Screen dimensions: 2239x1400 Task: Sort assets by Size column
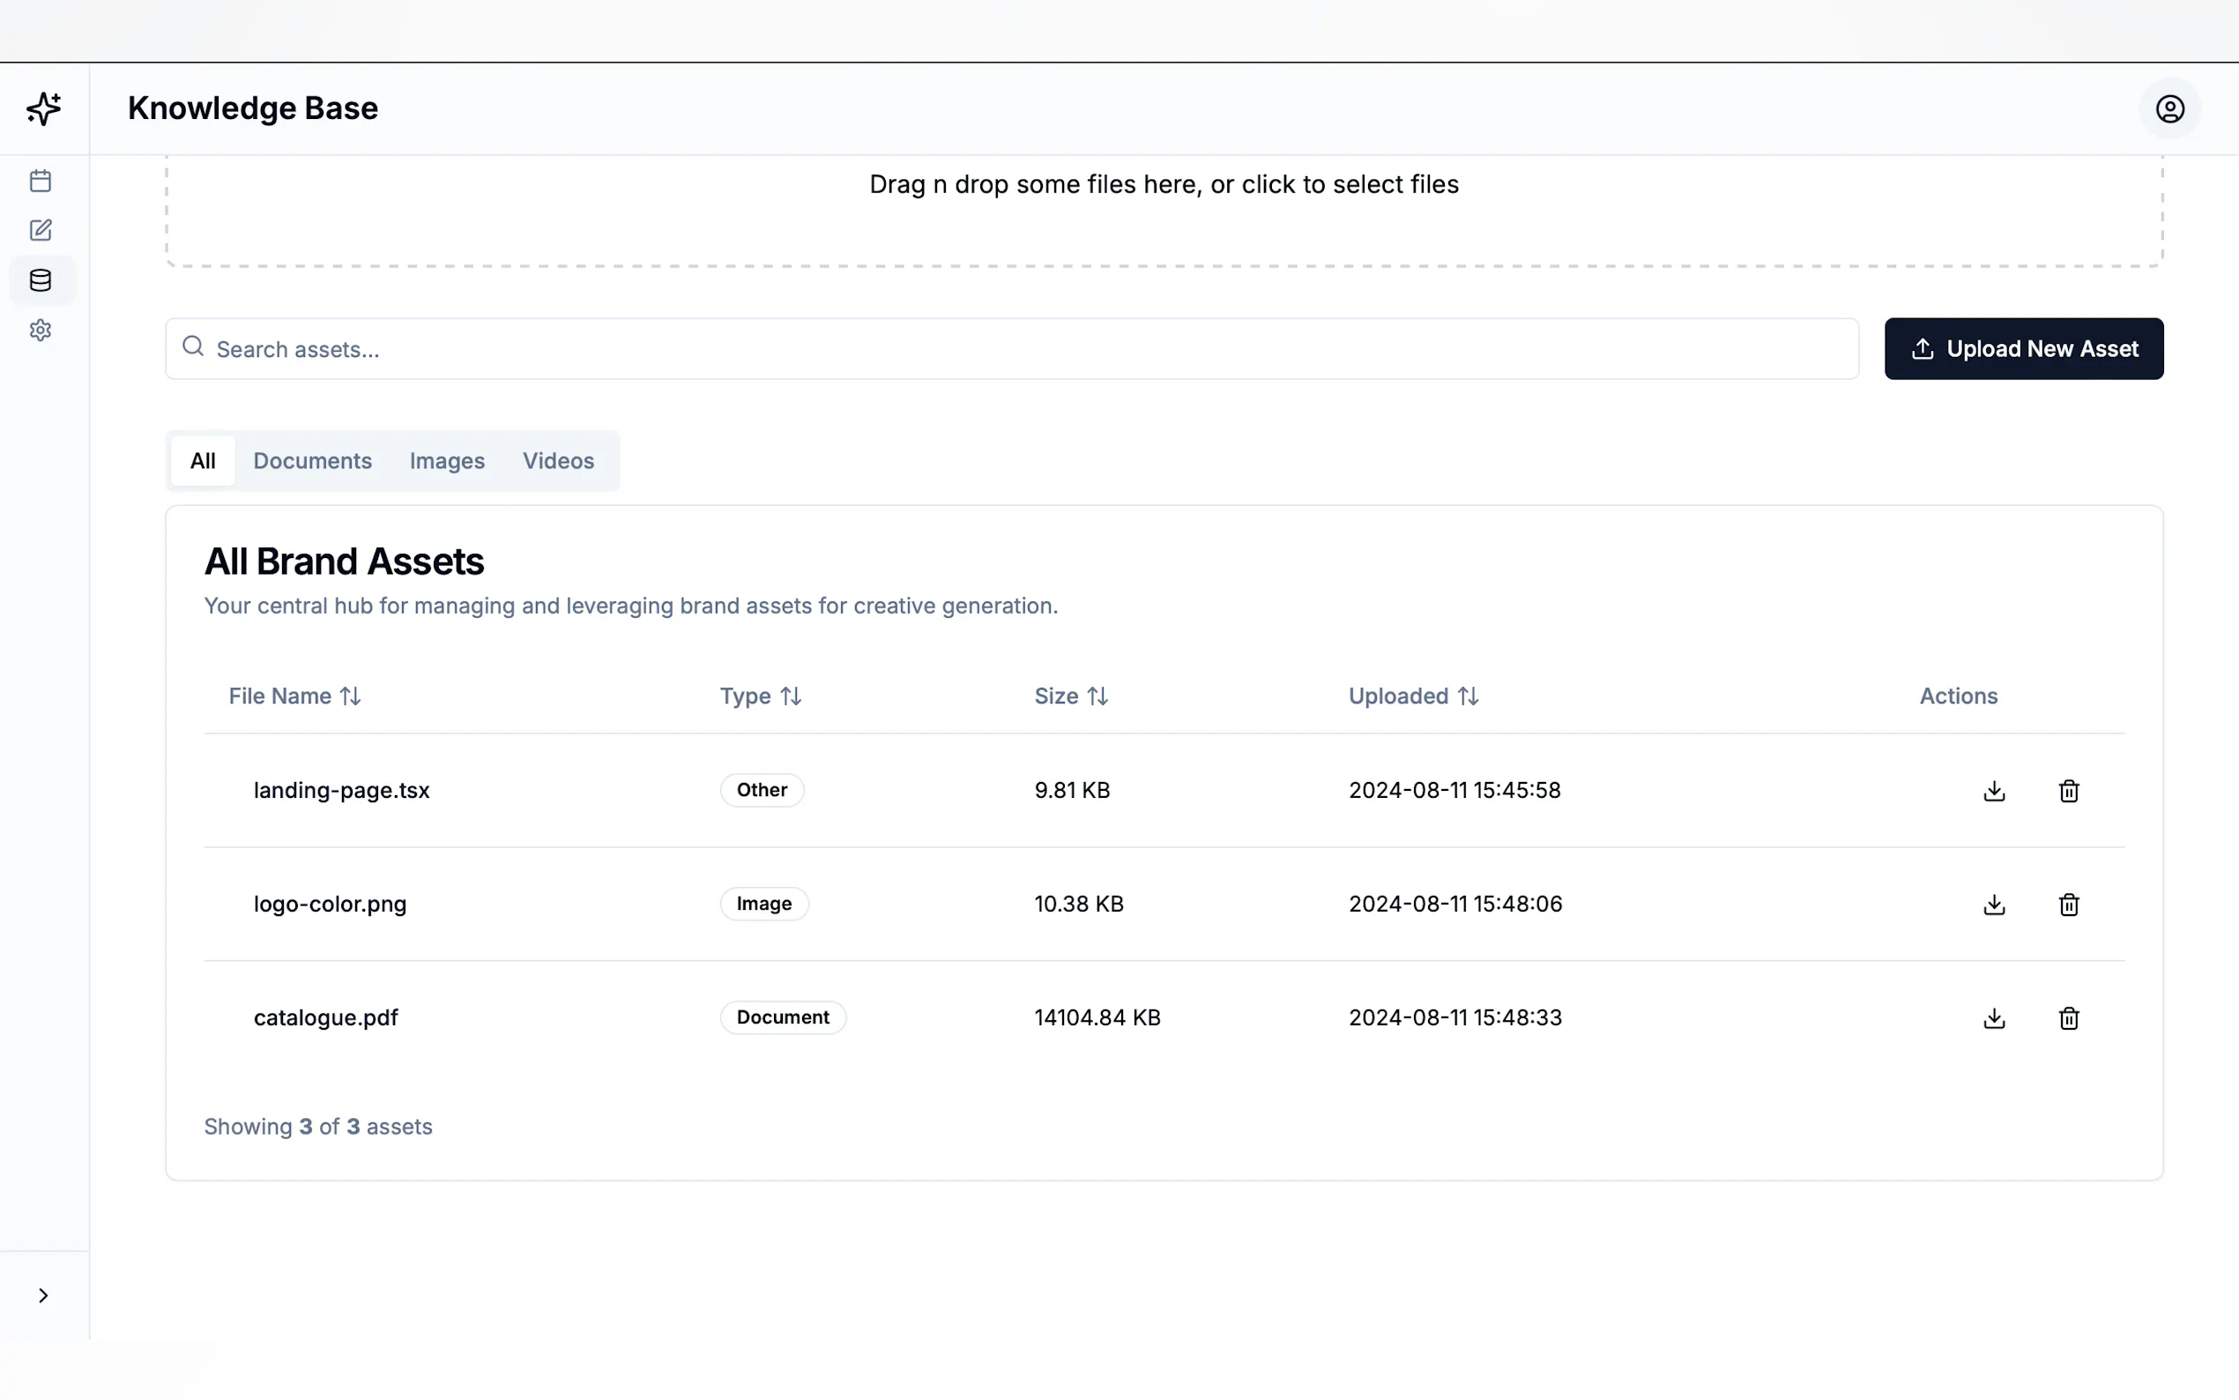[x=1071, y=696]
